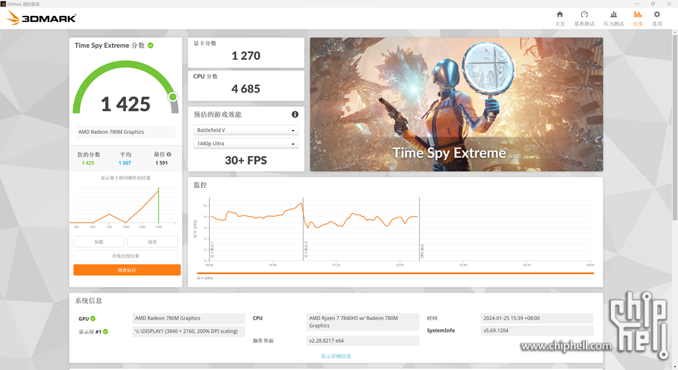678x370 pixels.
Task: Click the SystemInfo version v5.69.1204
Action: 537,331
